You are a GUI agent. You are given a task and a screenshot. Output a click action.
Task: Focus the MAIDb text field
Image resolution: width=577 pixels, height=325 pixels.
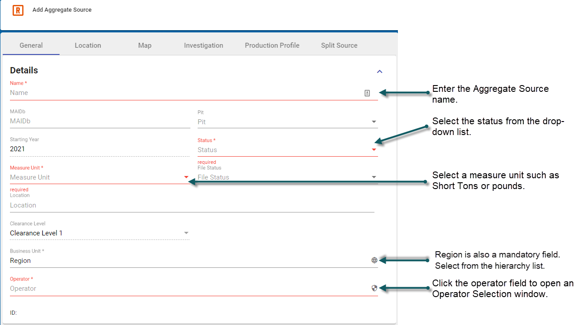click(x=99, y=121)
